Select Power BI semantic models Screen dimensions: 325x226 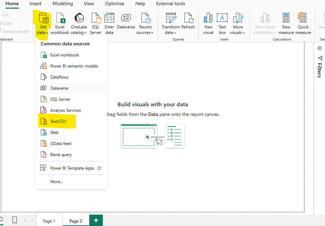click(x=72, y=66)
